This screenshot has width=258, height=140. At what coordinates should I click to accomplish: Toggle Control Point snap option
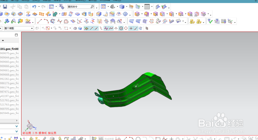pos(101,28)
